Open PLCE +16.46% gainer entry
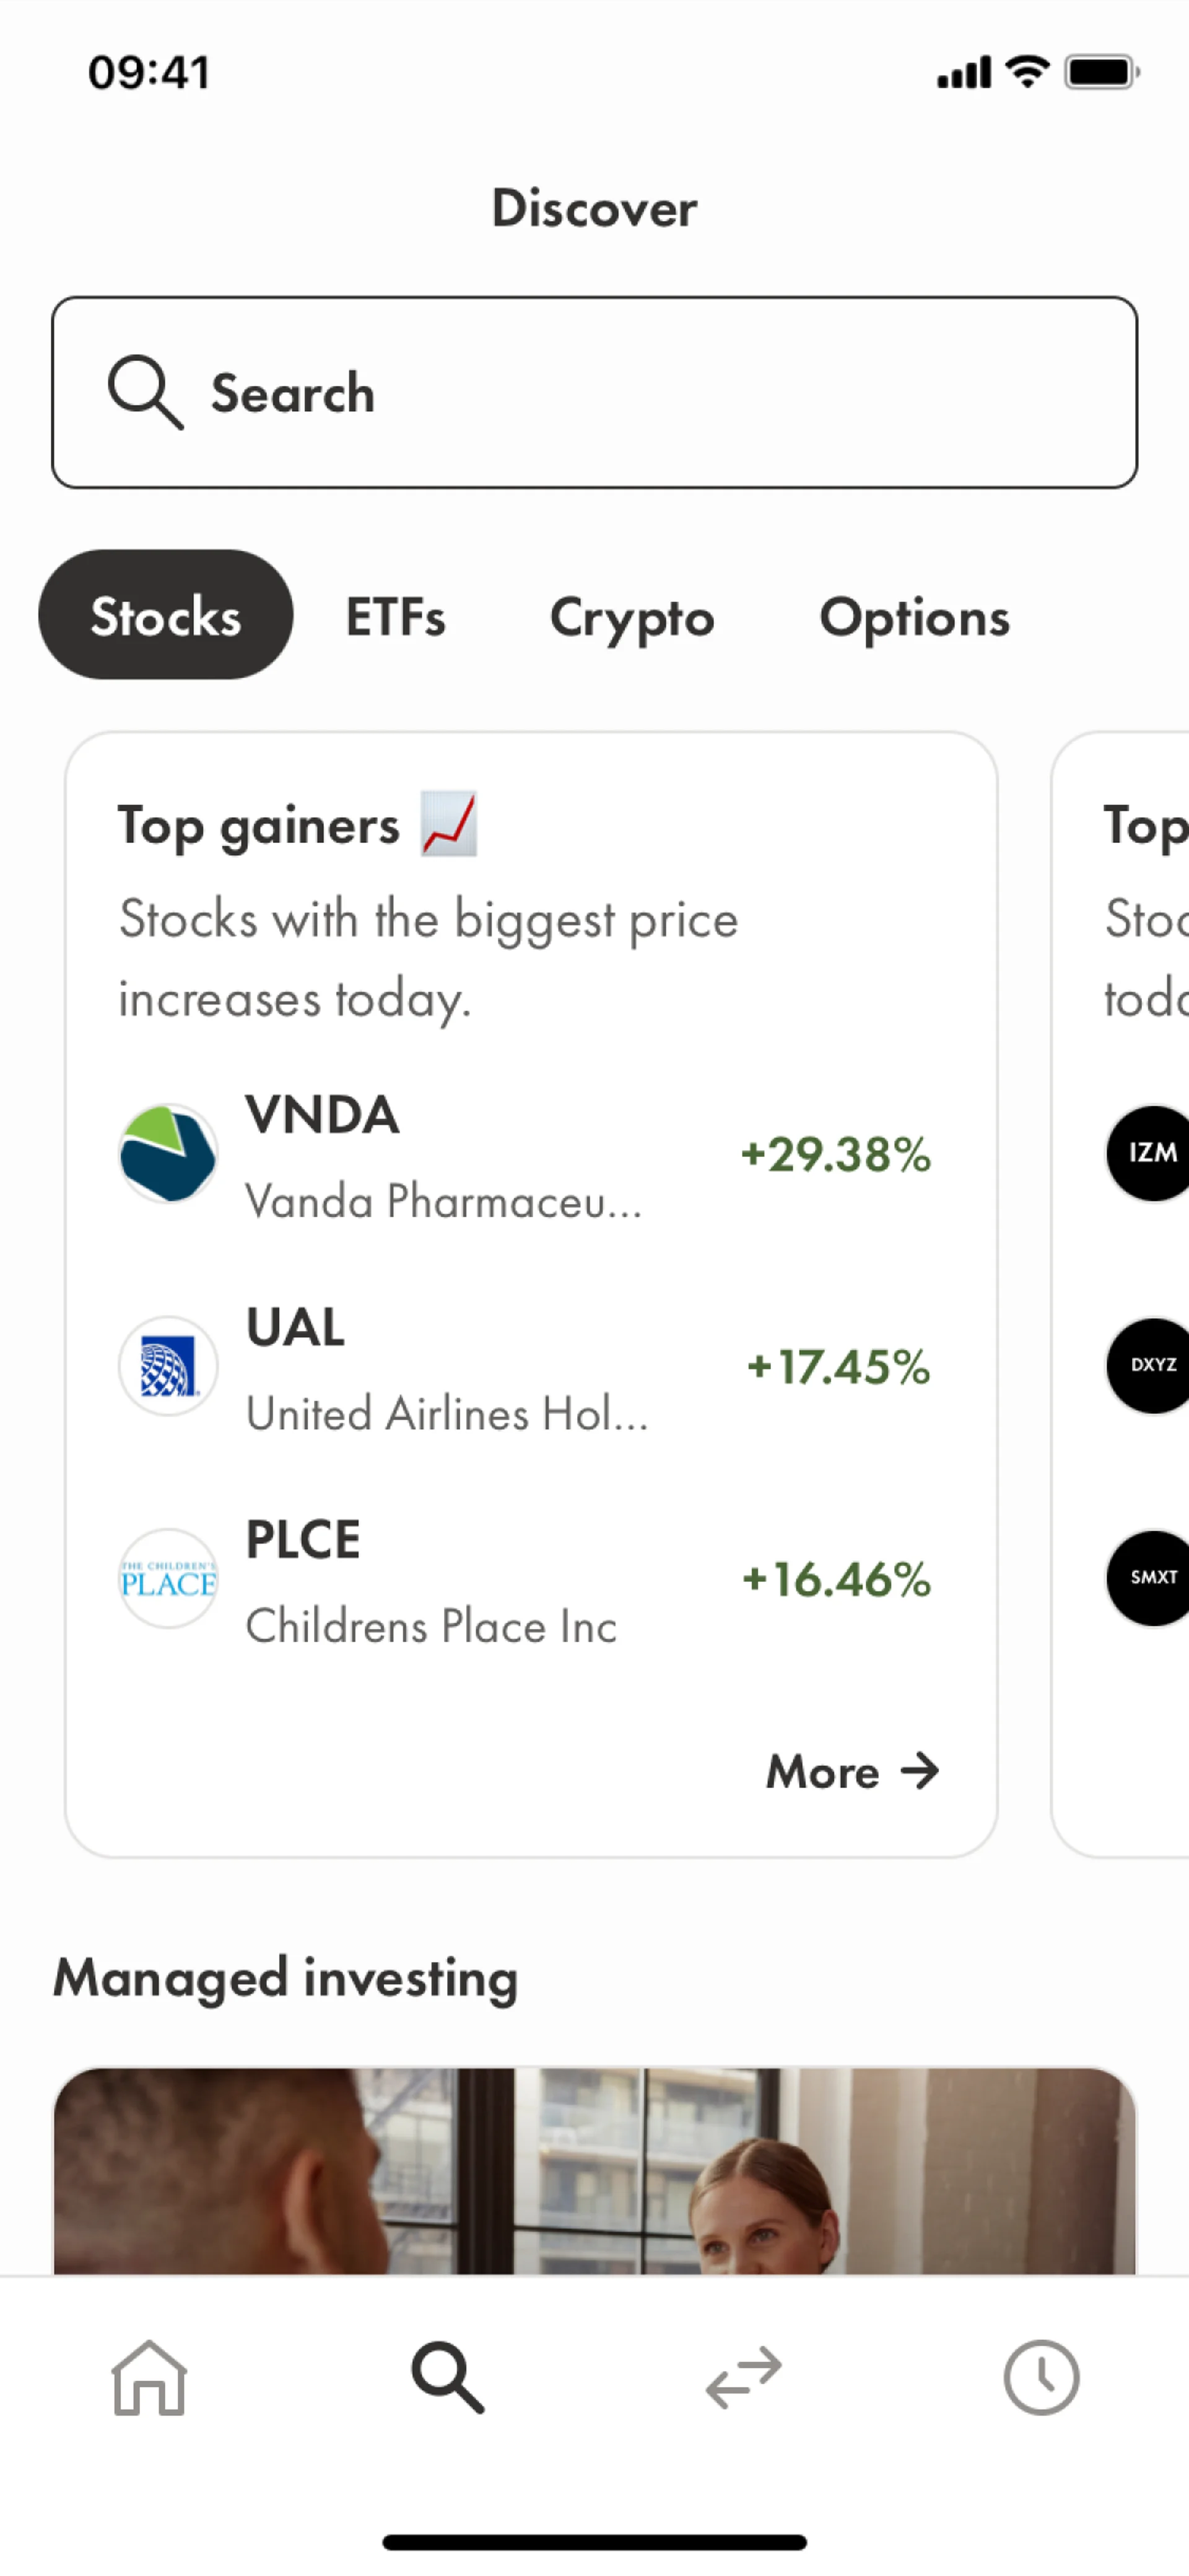This screenshot has width=1189, height=2576. click(530, 1579)
